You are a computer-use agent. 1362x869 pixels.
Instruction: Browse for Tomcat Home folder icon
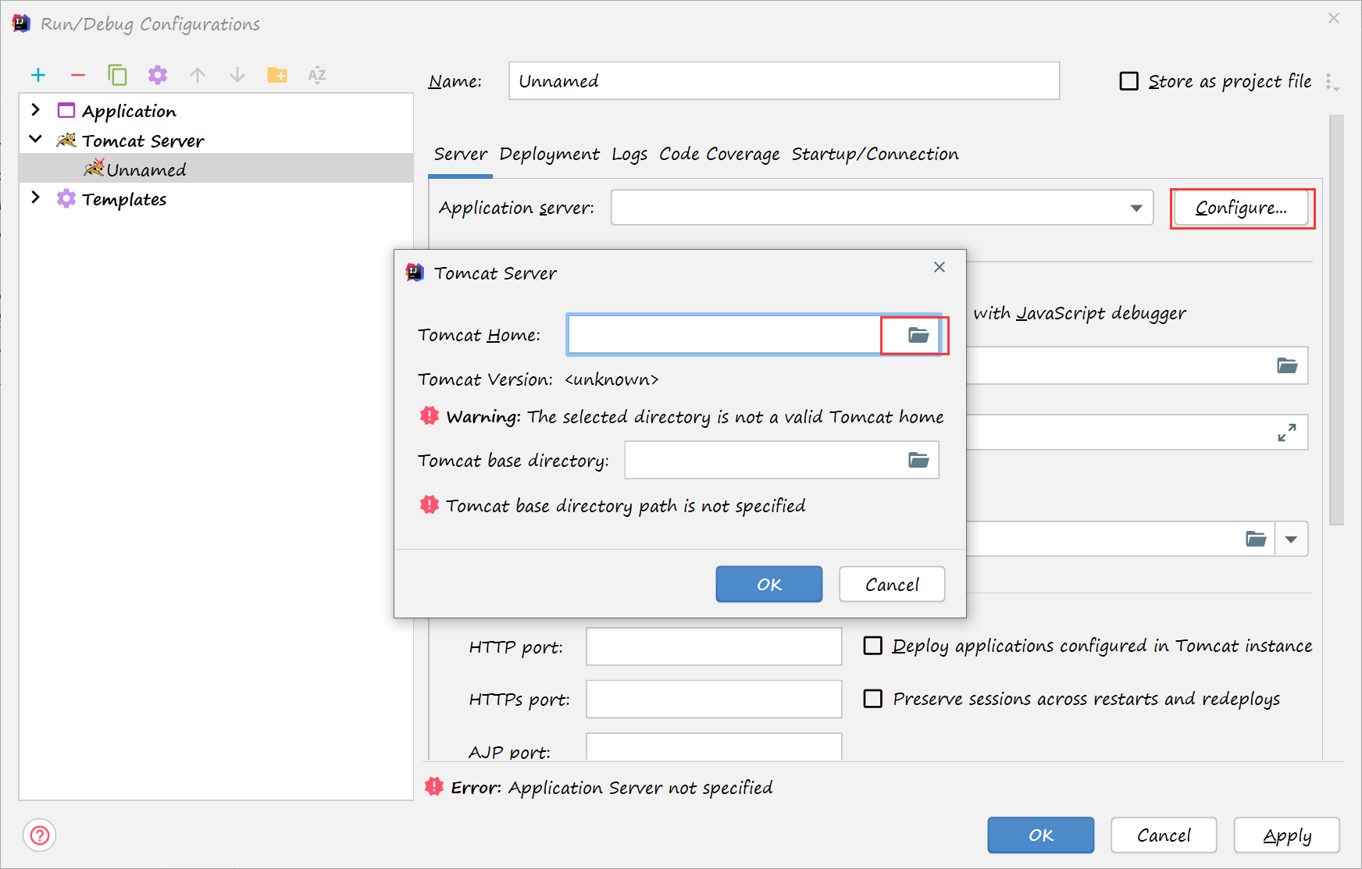(918, 335)
